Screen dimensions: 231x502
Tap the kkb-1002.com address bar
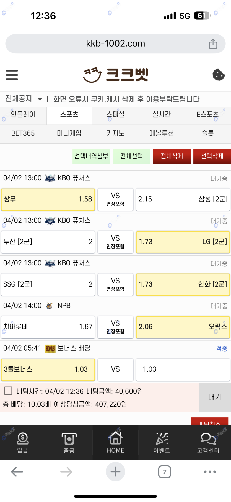click(x=115, y=44)
